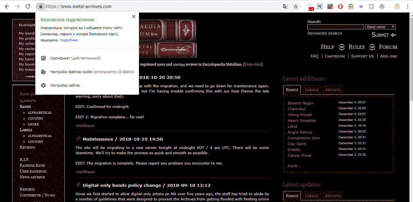Select Artists tab under Latest updates
The height and width of the screenshot is (202, 413).
[333, 196]
